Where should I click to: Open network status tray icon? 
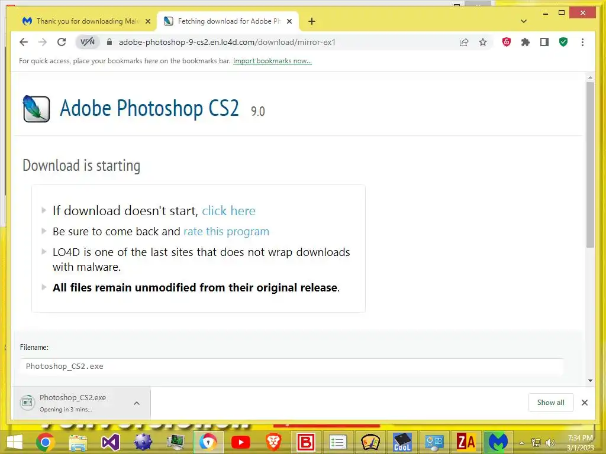pos(536,443)
